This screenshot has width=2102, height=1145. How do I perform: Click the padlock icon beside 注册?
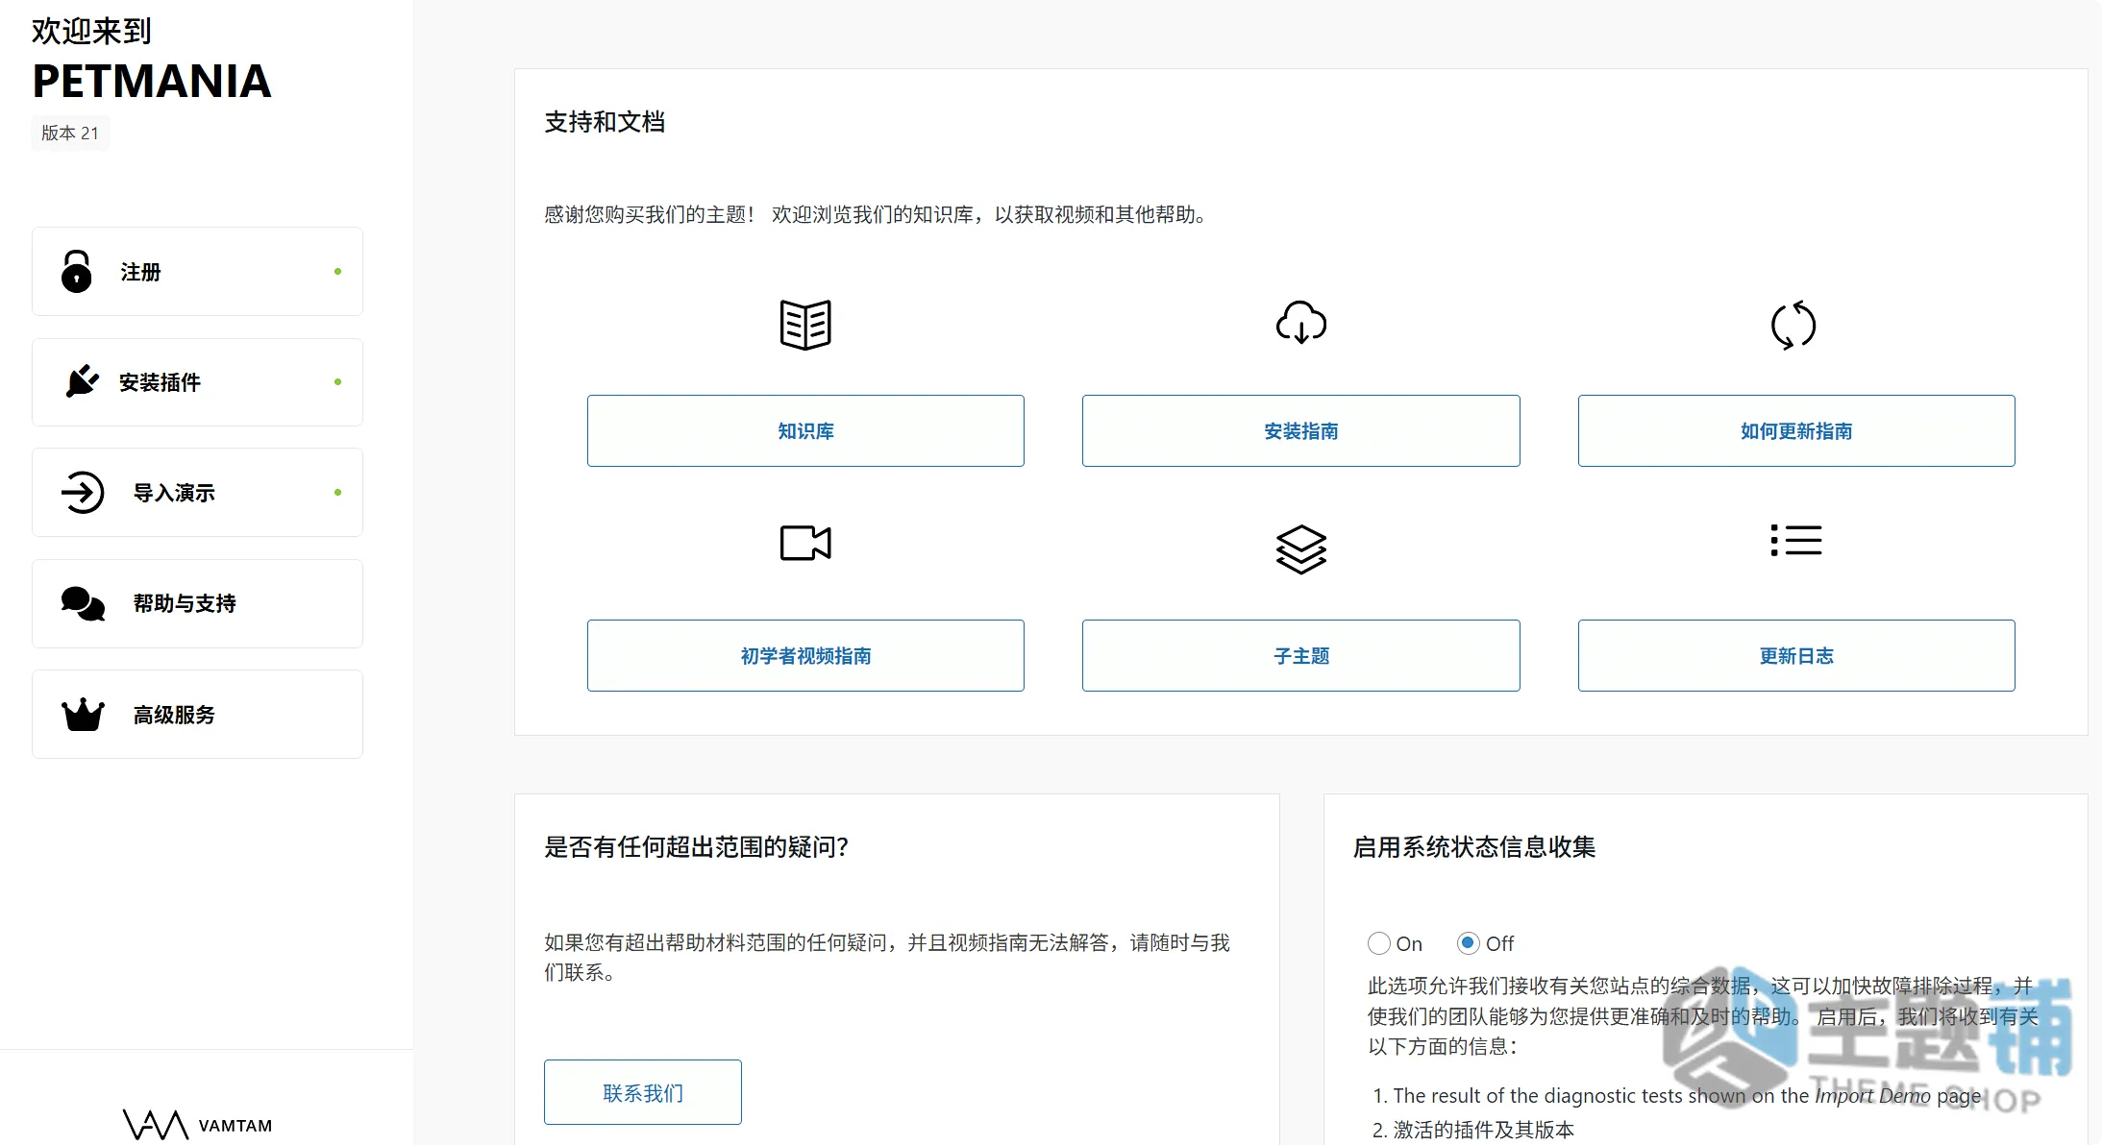[77, 272]
